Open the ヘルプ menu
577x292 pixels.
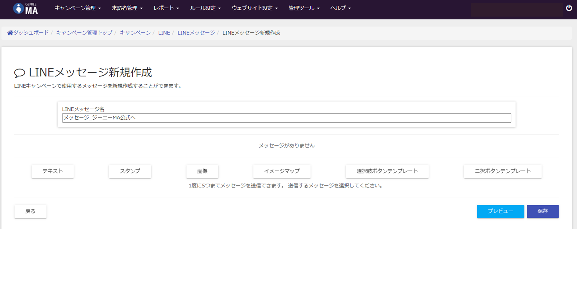341,8
